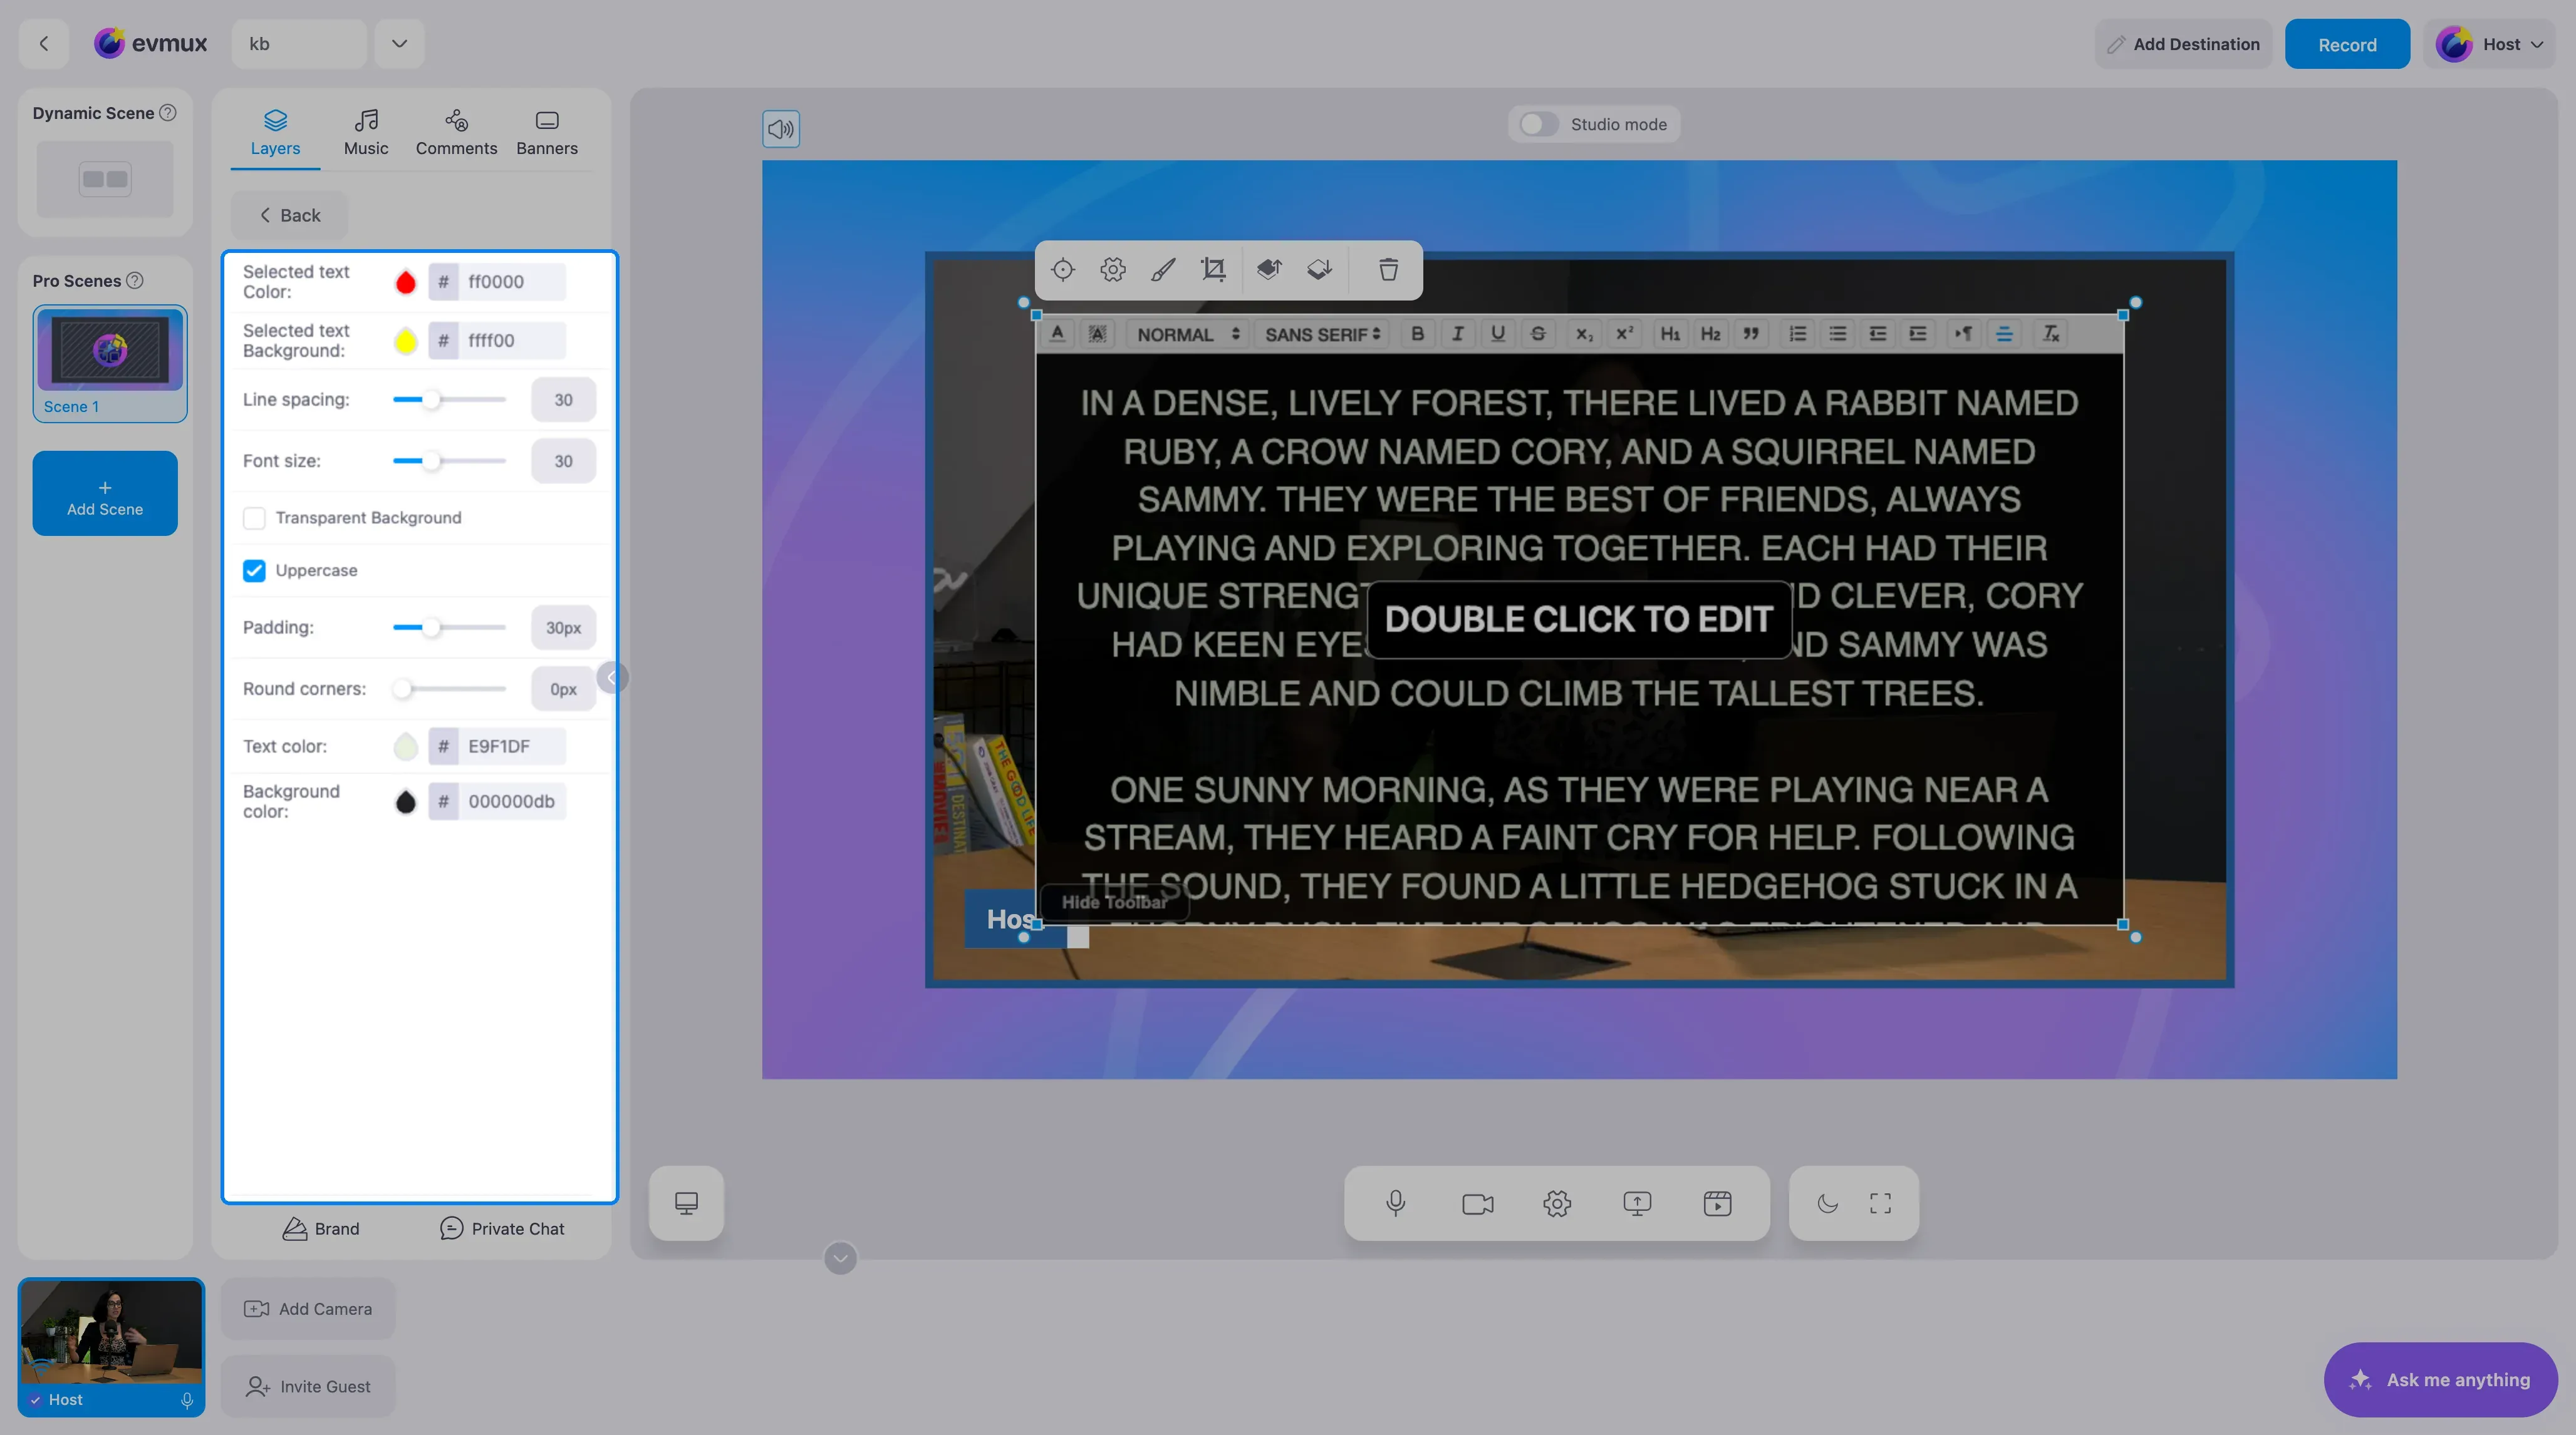This screenshot has height=1435, width=2576.
Task: Bring layer forward icon
Action: click(x=1269, y=269)
